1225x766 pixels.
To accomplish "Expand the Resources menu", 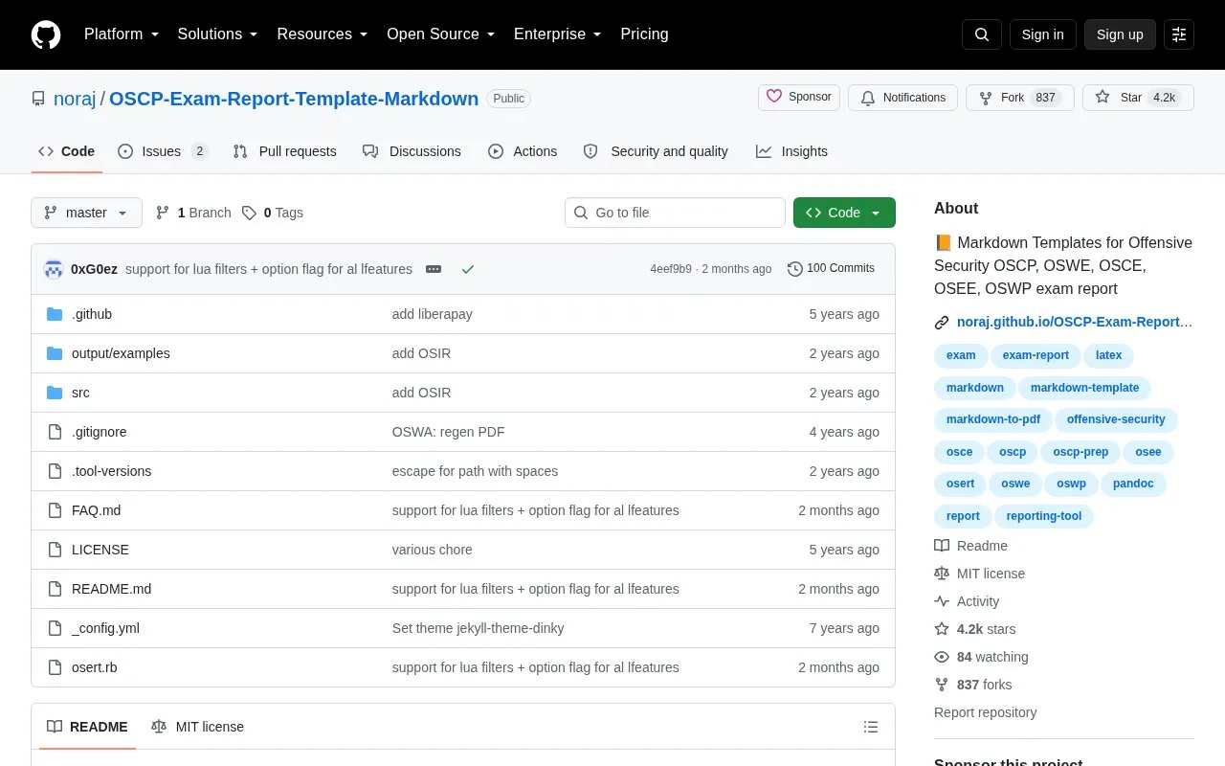I will tap(322, 34).
